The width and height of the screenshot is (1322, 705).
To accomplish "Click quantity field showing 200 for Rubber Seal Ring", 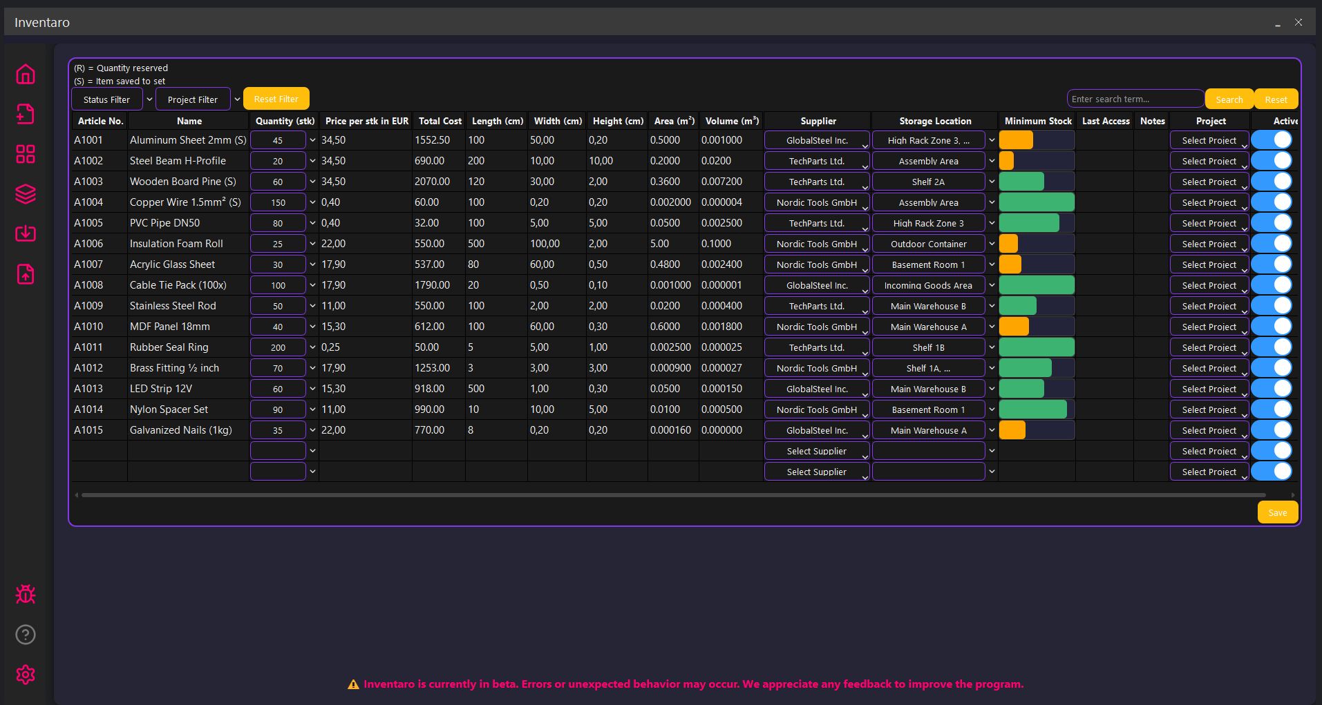I will tap(278, 347).
